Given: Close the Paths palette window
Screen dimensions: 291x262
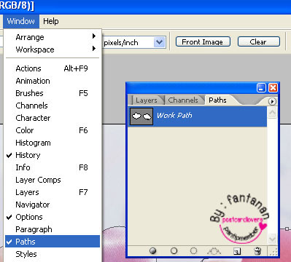Looking at the screenshot, I should (273, 88).
